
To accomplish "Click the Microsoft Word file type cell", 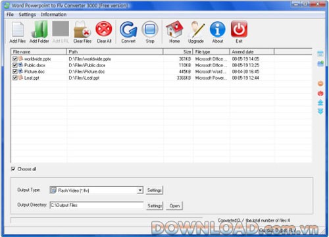I will point(210,72).
